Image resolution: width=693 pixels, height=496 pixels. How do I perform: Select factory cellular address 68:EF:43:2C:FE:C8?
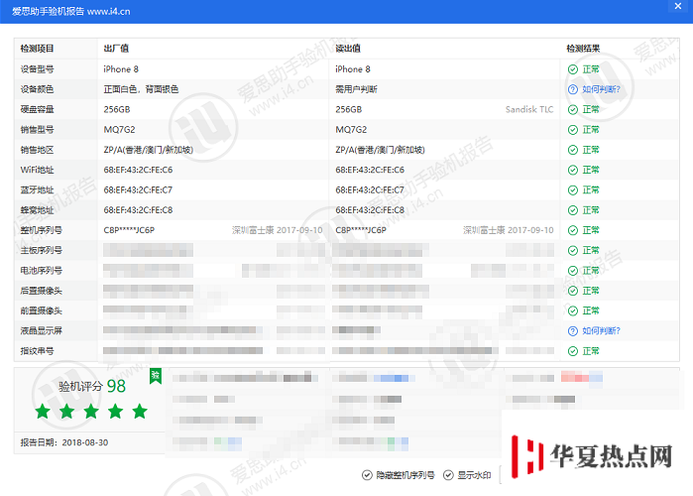pos(138,210)
